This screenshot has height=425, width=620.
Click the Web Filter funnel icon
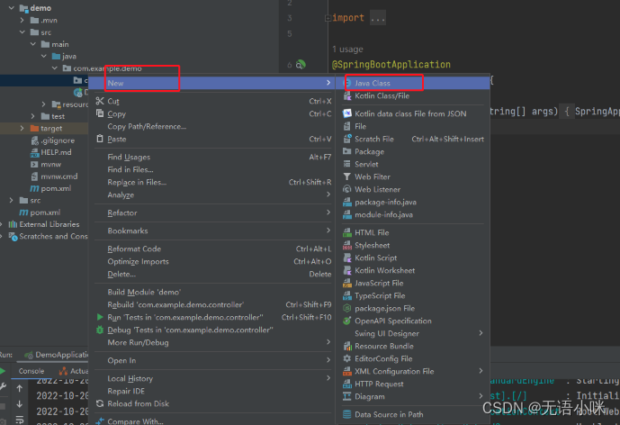tap(347, 176)
